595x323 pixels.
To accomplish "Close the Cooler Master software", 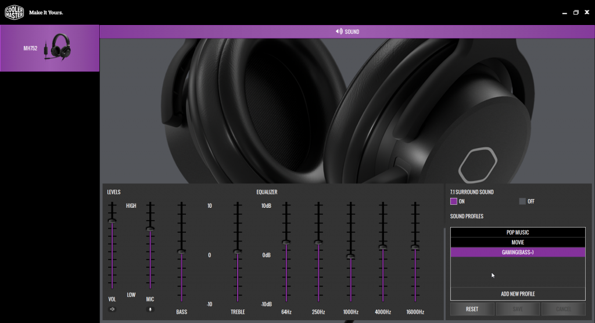I will 587,12.
